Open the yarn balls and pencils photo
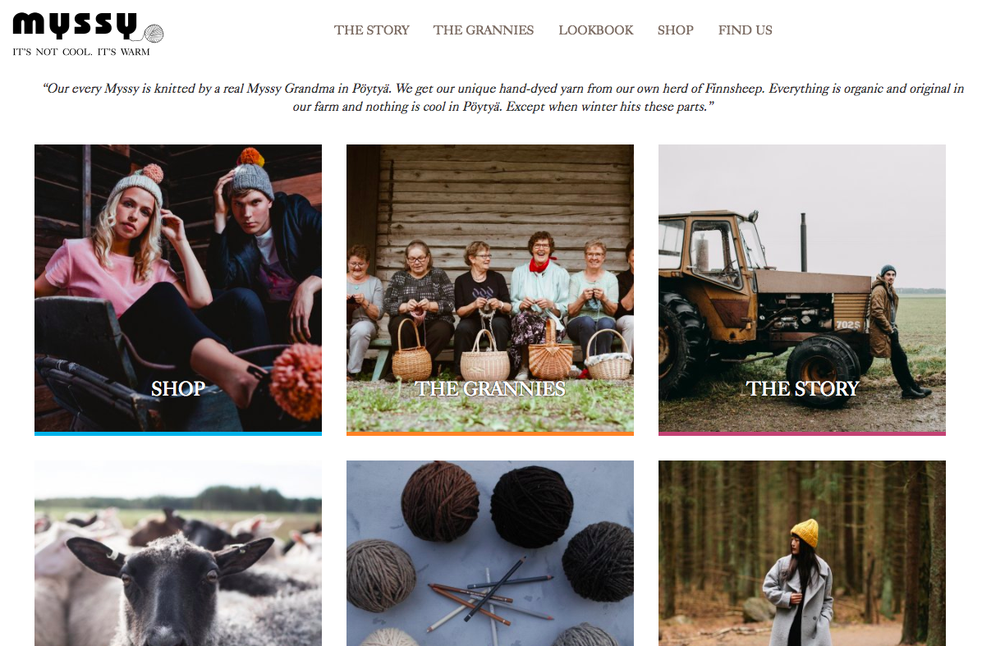 click(489, 553)
